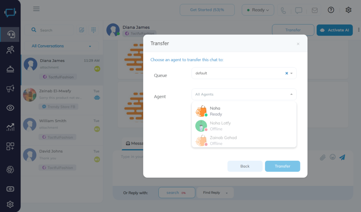
Task: Click the compose new conversation icon
Action: [81, 30]
